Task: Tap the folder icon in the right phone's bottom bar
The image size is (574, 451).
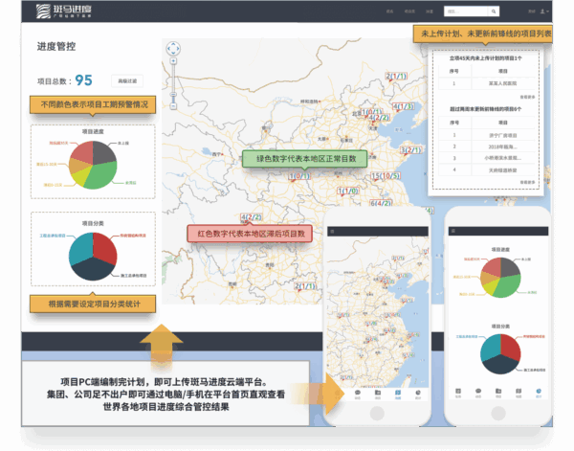Action: pos(497,394)
